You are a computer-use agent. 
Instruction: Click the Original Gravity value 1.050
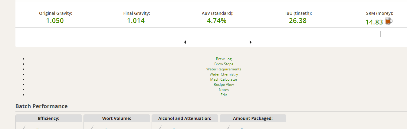(x=55, y=21)
